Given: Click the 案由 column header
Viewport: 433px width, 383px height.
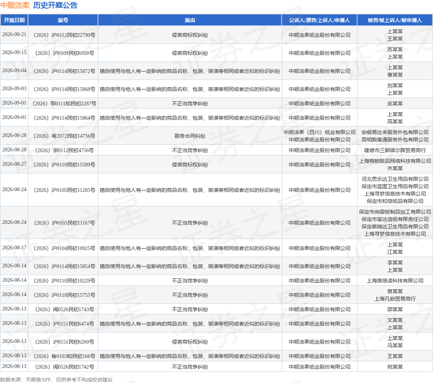Looking at the screenshot, I should click(190, 20).
